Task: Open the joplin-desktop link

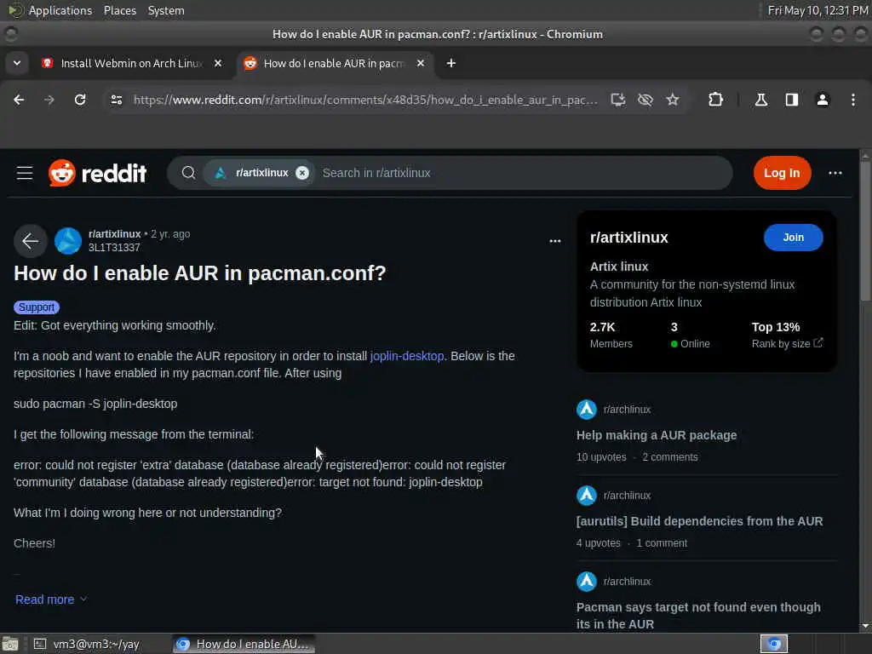Action: pos(407,356)
